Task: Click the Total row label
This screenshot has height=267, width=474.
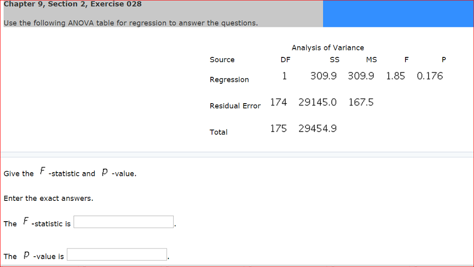Action: coord(218,132)
